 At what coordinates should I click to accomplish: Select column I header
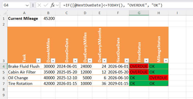177,13
